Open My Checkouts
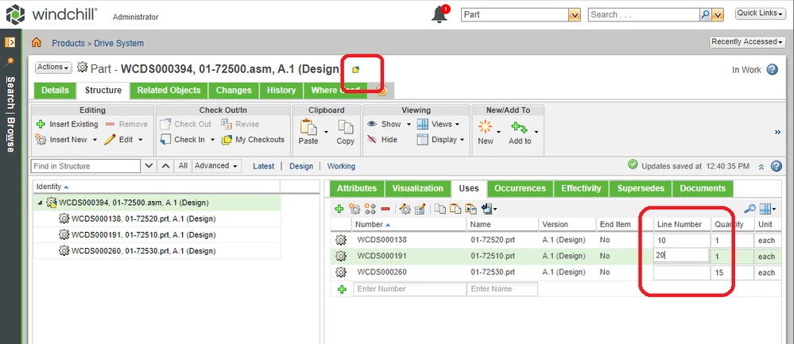The height and width of the screenshot is (344, 794). [253, 140]
